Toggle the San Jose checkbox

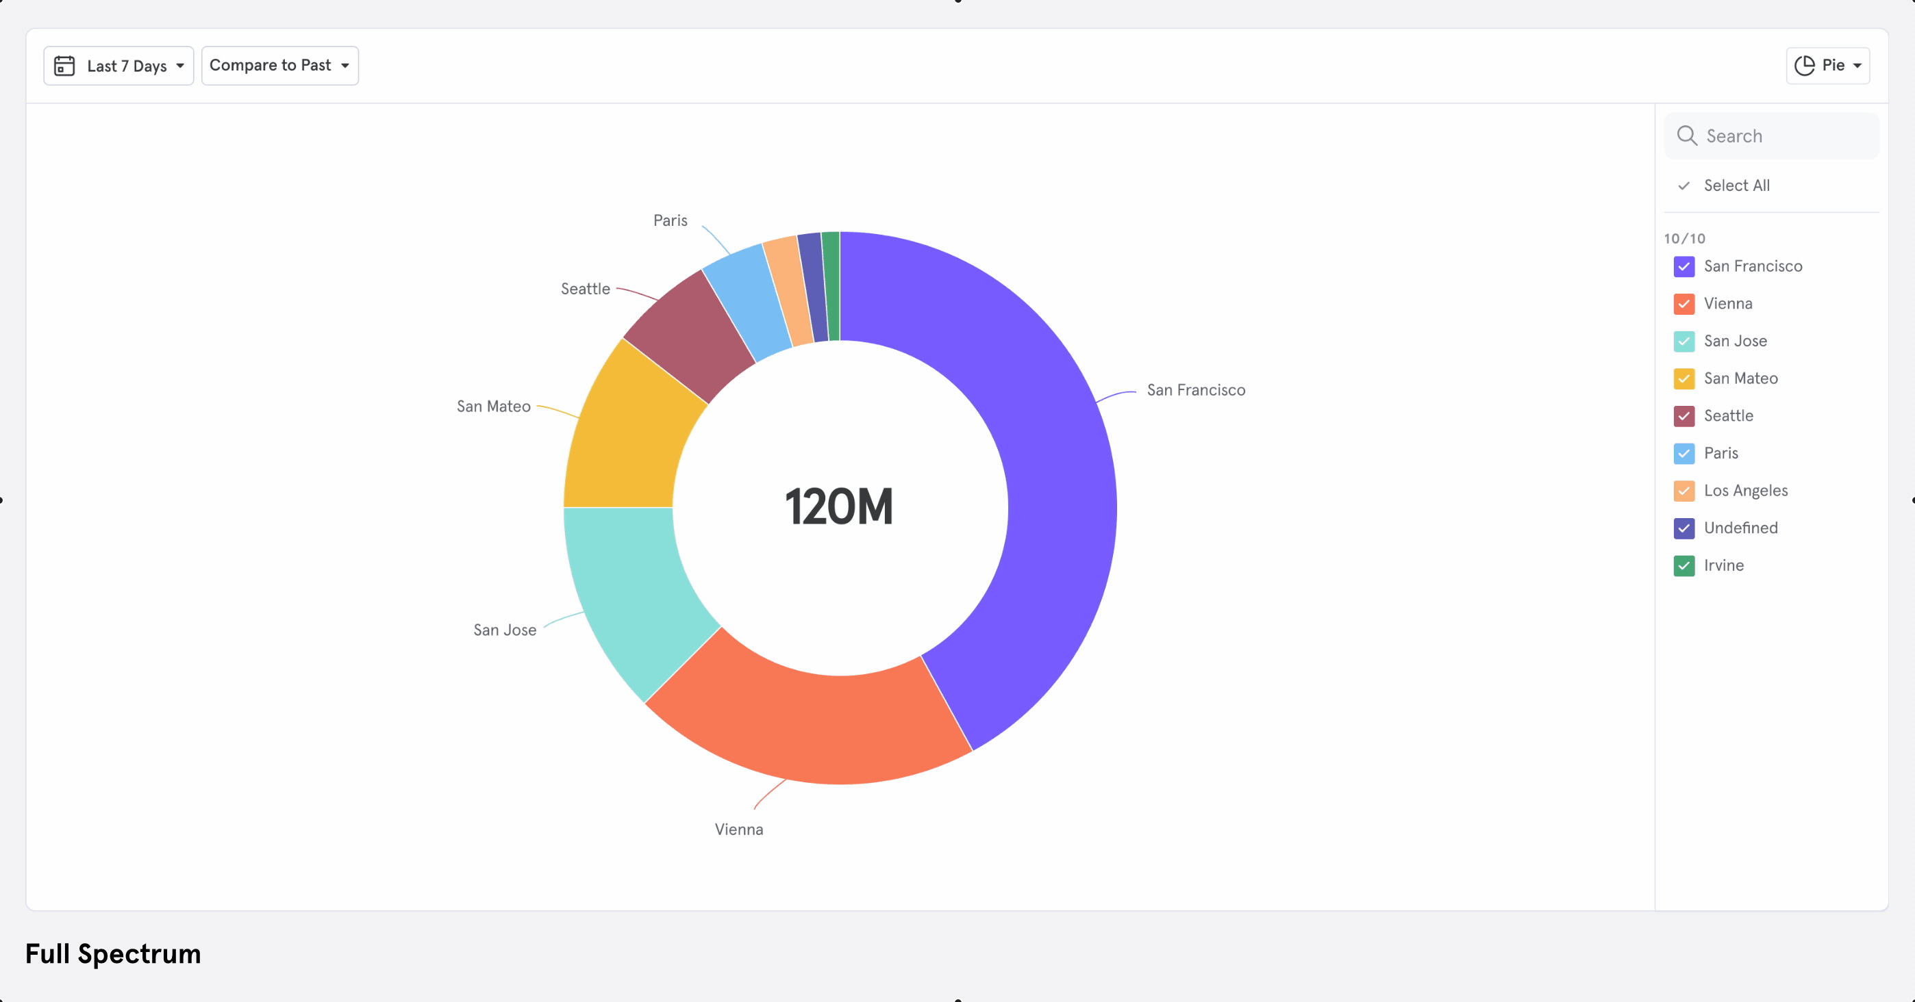1684,342
